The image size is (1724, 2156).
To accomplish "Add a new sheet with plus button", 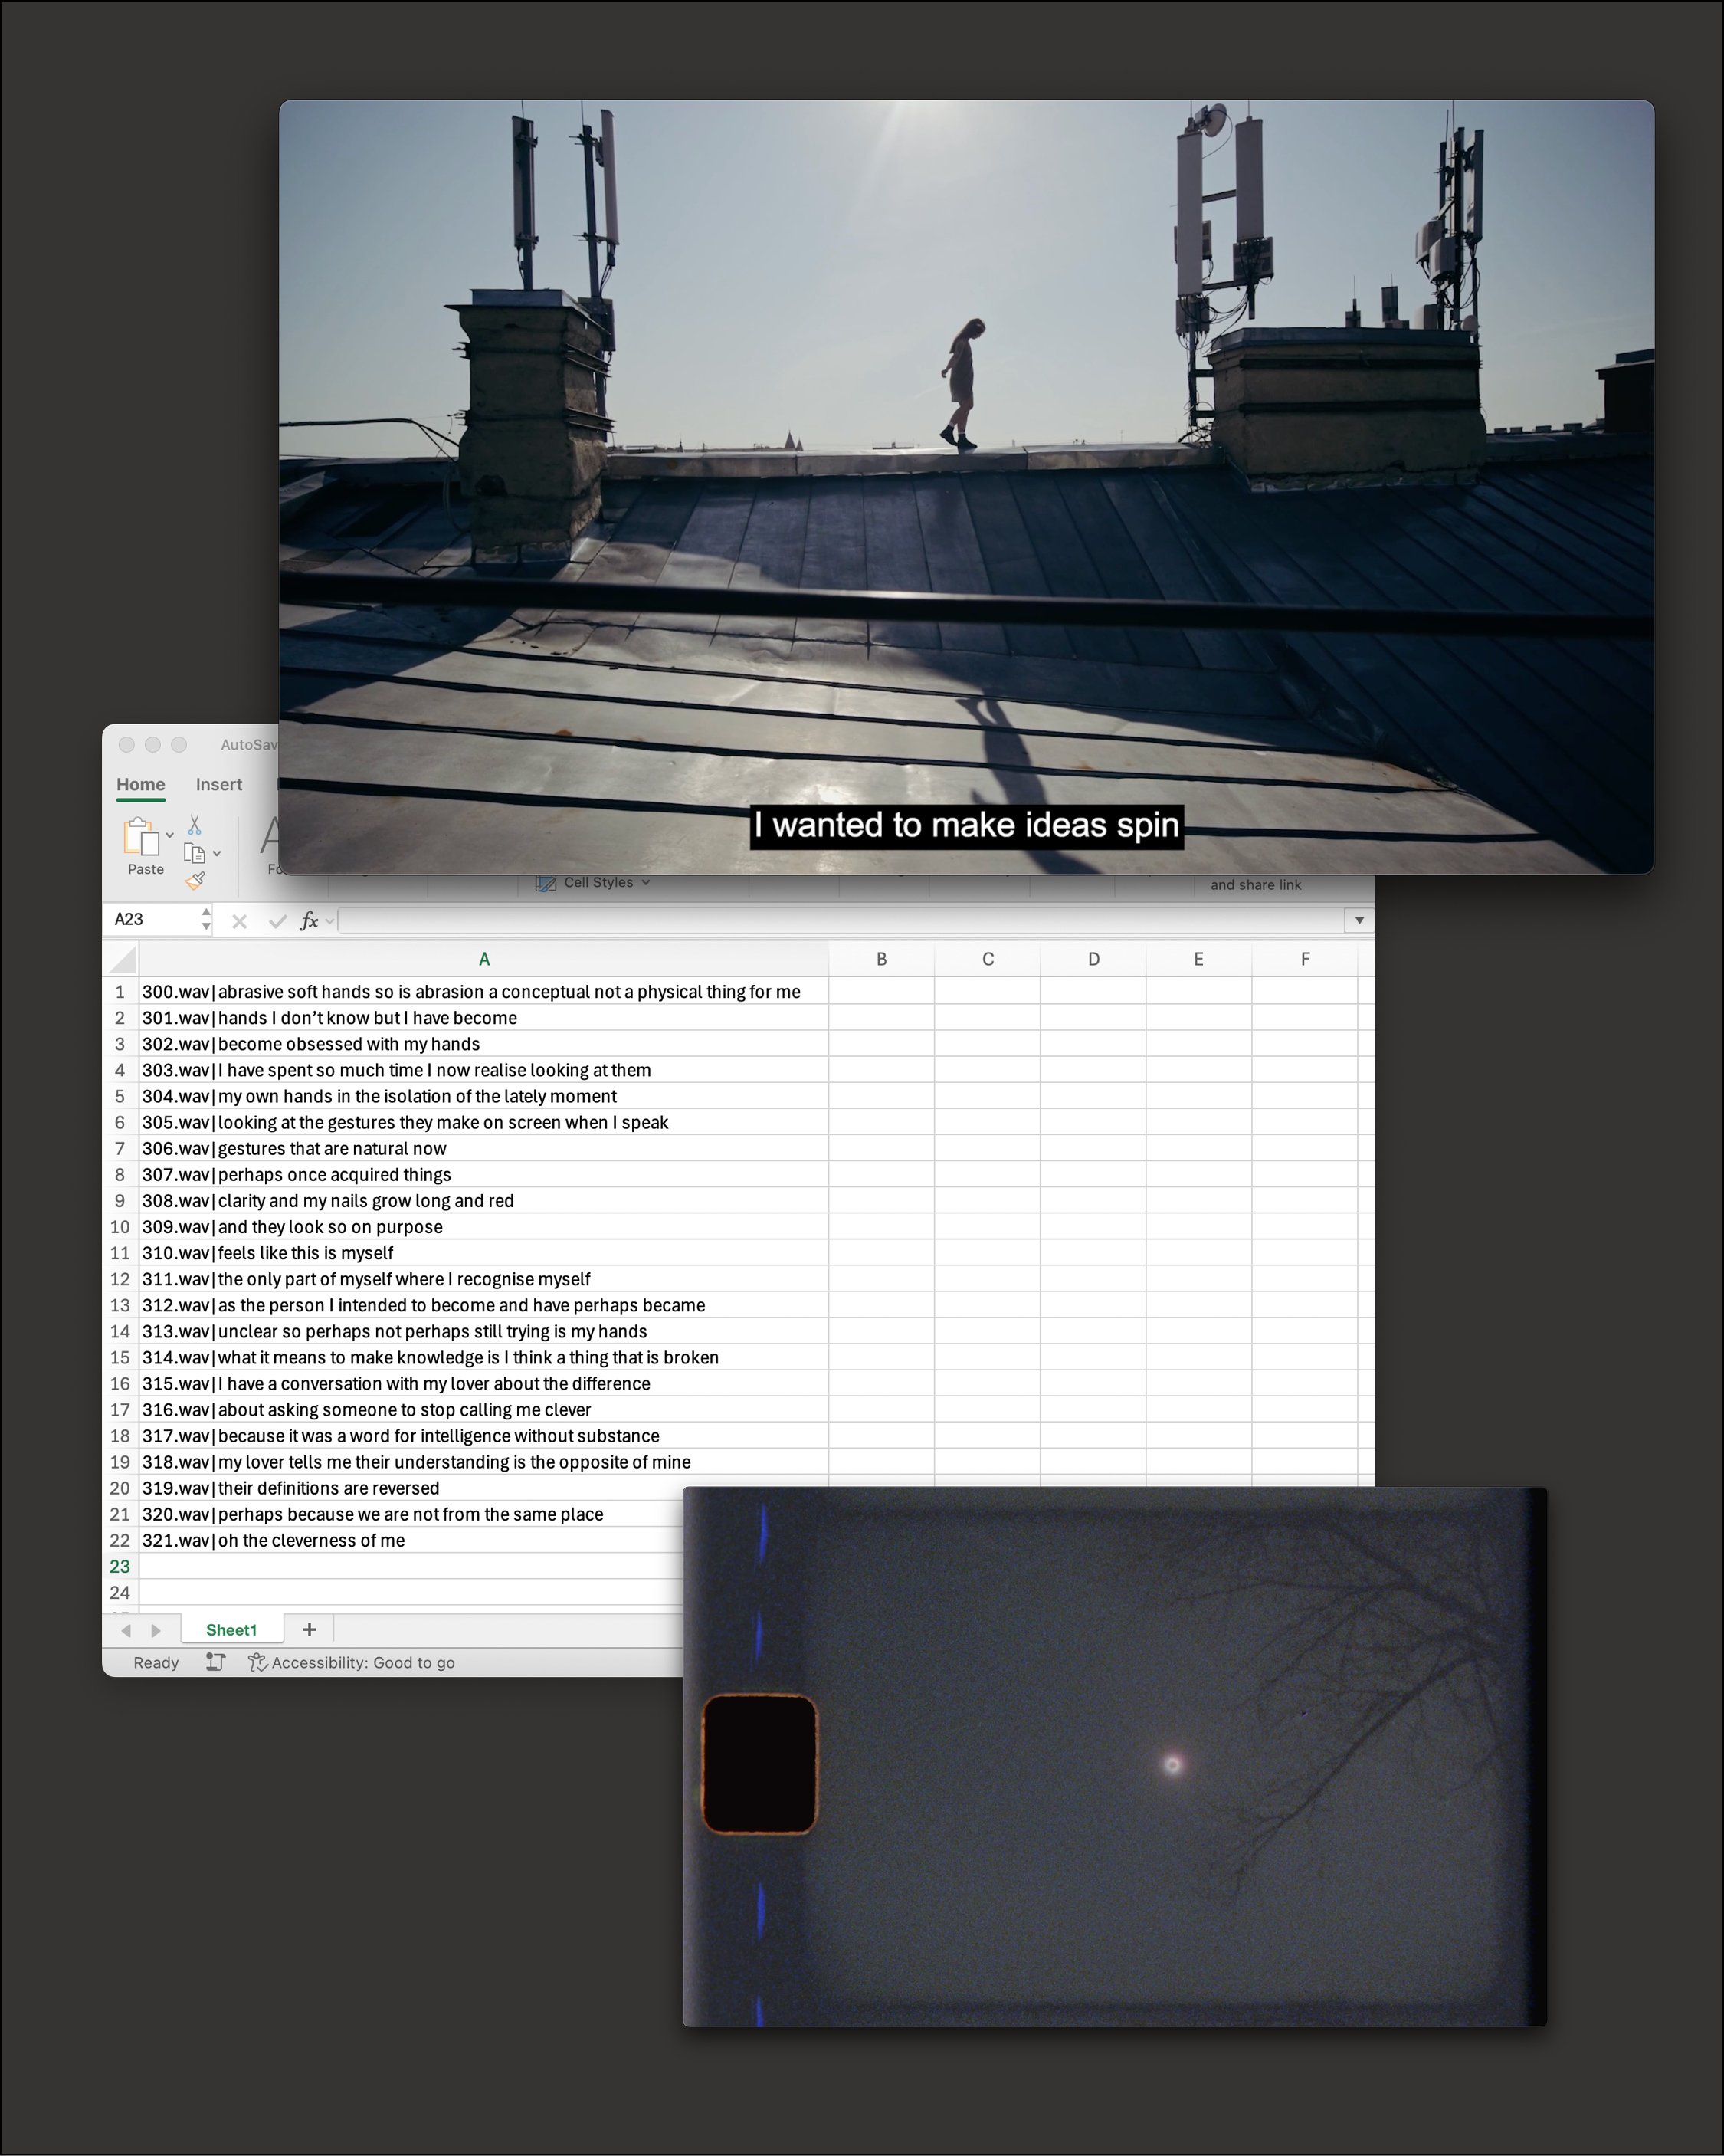I will [310, 1630].
